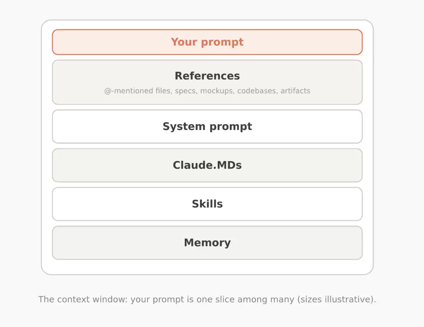Click the 'System prompt' label text
Screen dimensions: 424x327
207,127
